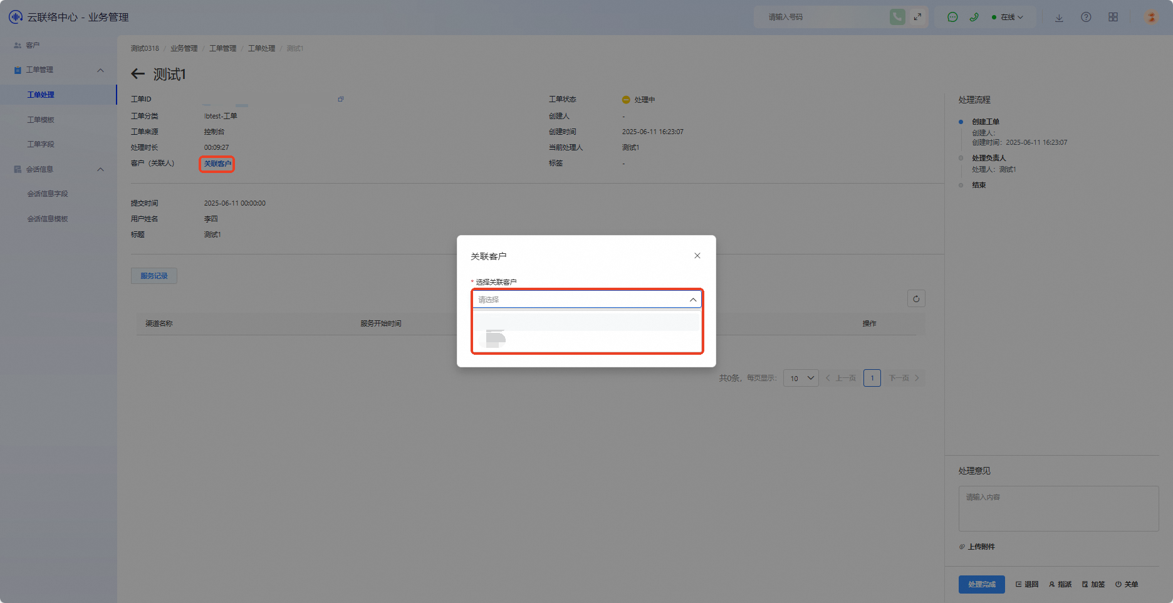
Task: Switch to the 服务记录 tab
Action: coord(154,276)
